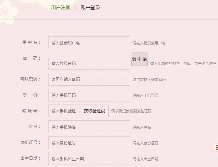Click the 输入登录密码 password field
Screen dimensions: 218x167
[89, 63]
